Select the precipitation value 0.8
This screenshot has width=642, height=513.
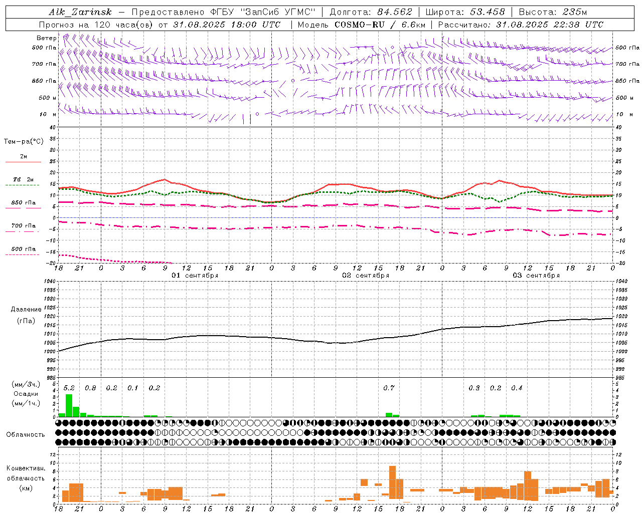90,388
